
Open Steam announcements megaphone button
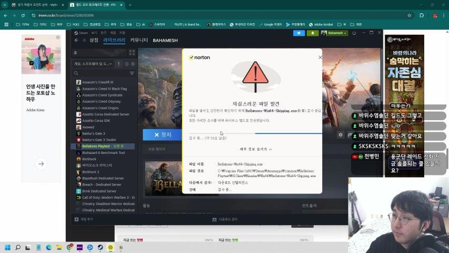(298, 33)
